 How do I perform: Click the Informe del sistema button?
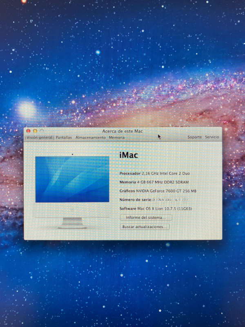point(146,217)
